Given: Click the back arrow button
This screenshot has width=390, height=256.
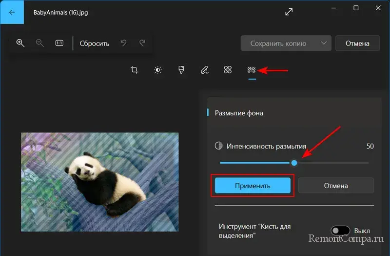Looking at the screenshot, I should (12, 12).
